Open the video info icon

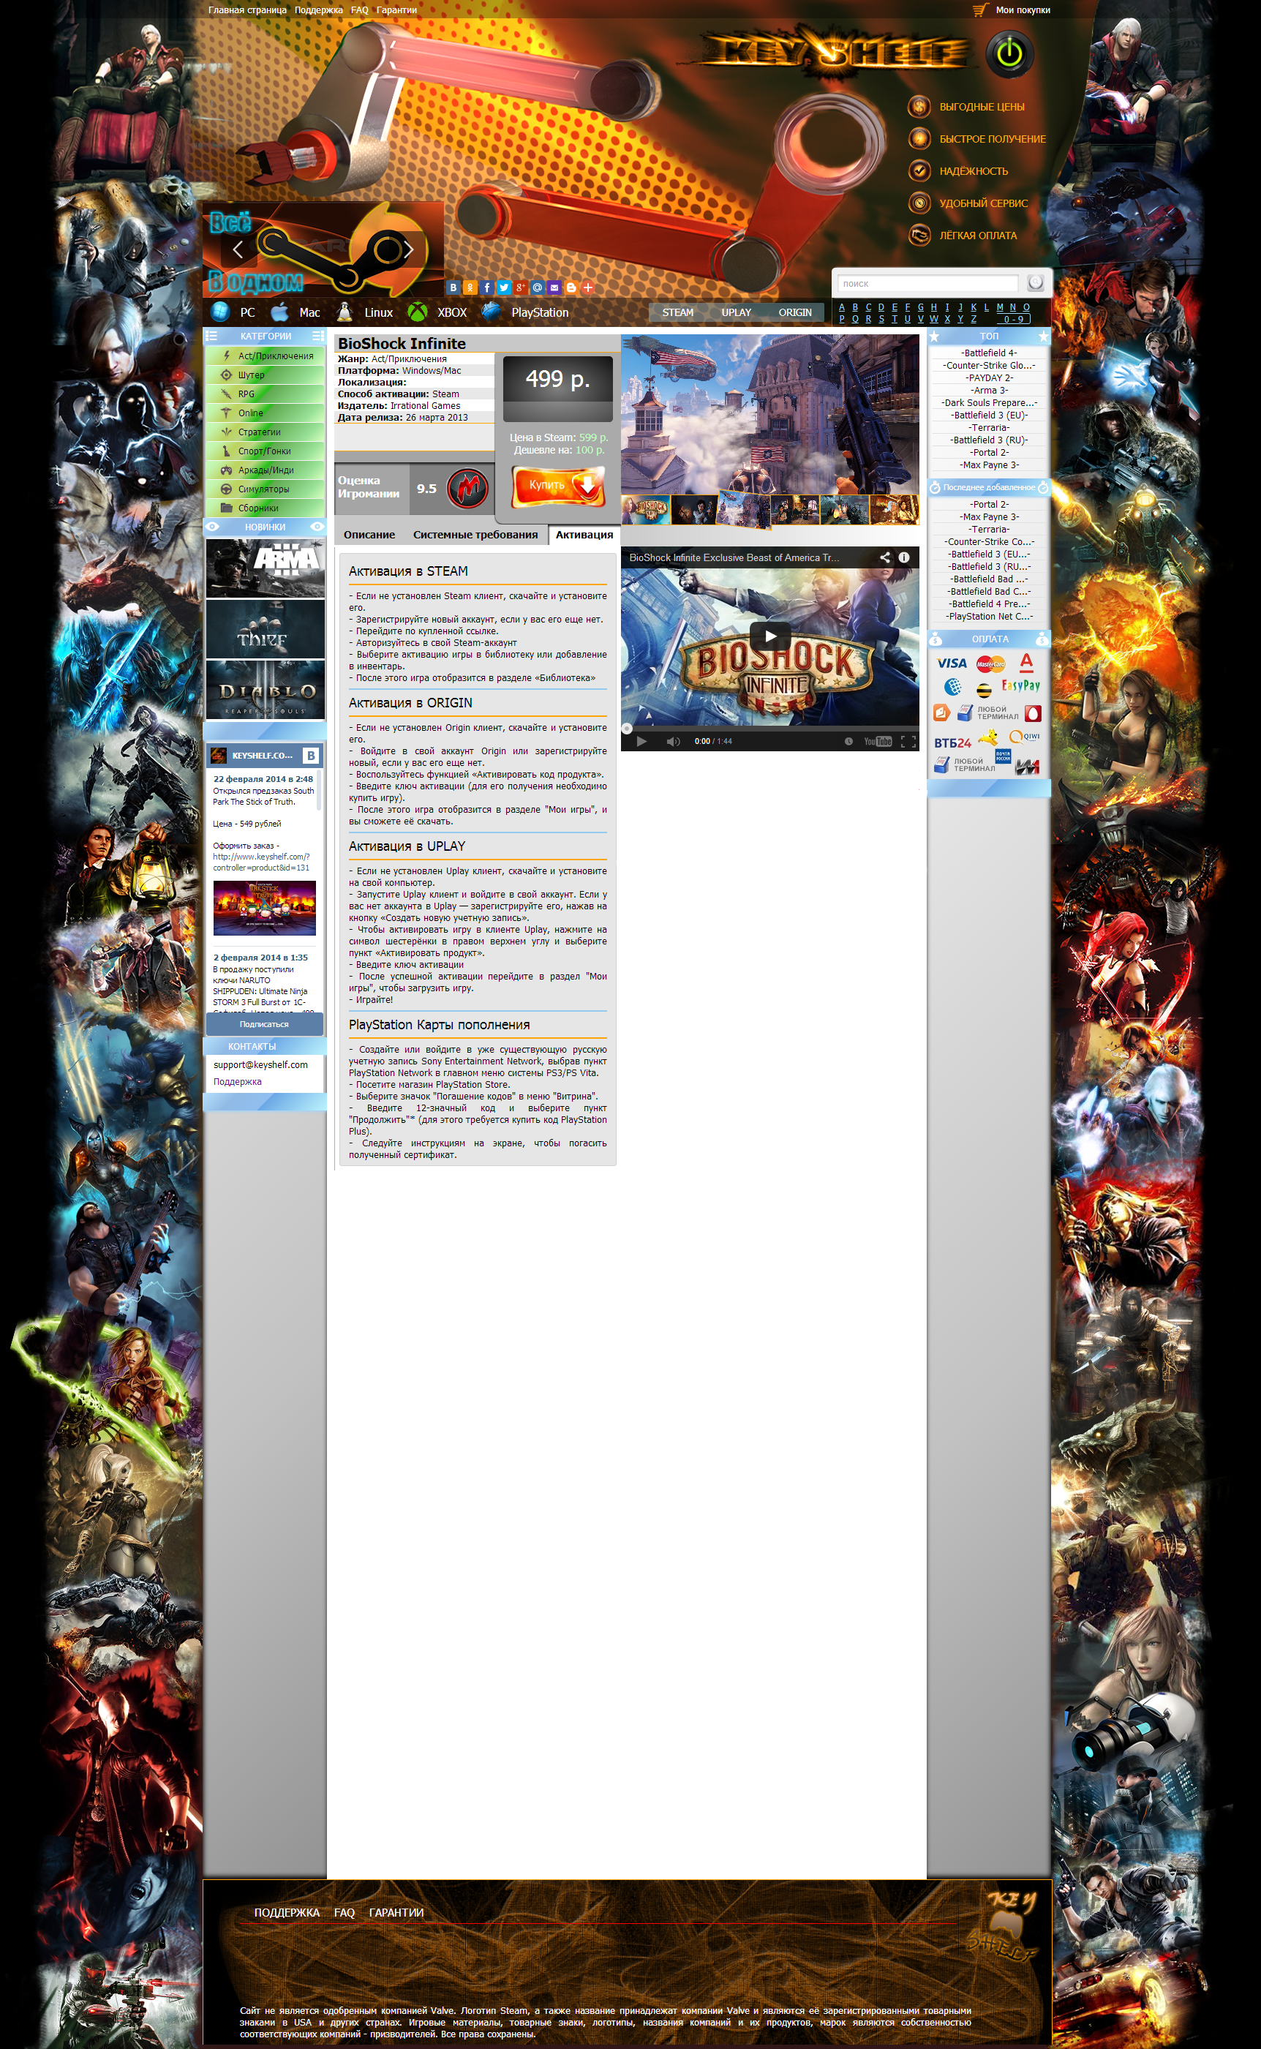pyautogui.click(x=904, y=558)
